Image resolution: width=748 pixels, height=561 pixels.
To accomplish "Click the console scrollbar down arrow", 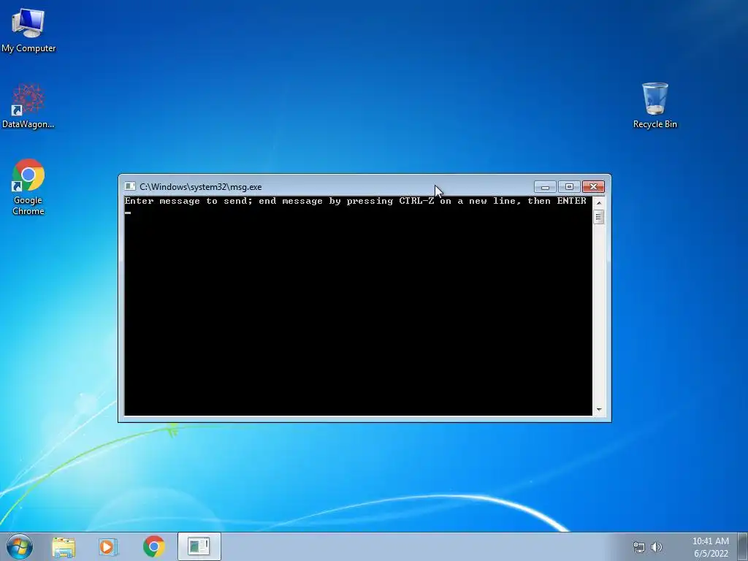I will (x=599, y=410).
